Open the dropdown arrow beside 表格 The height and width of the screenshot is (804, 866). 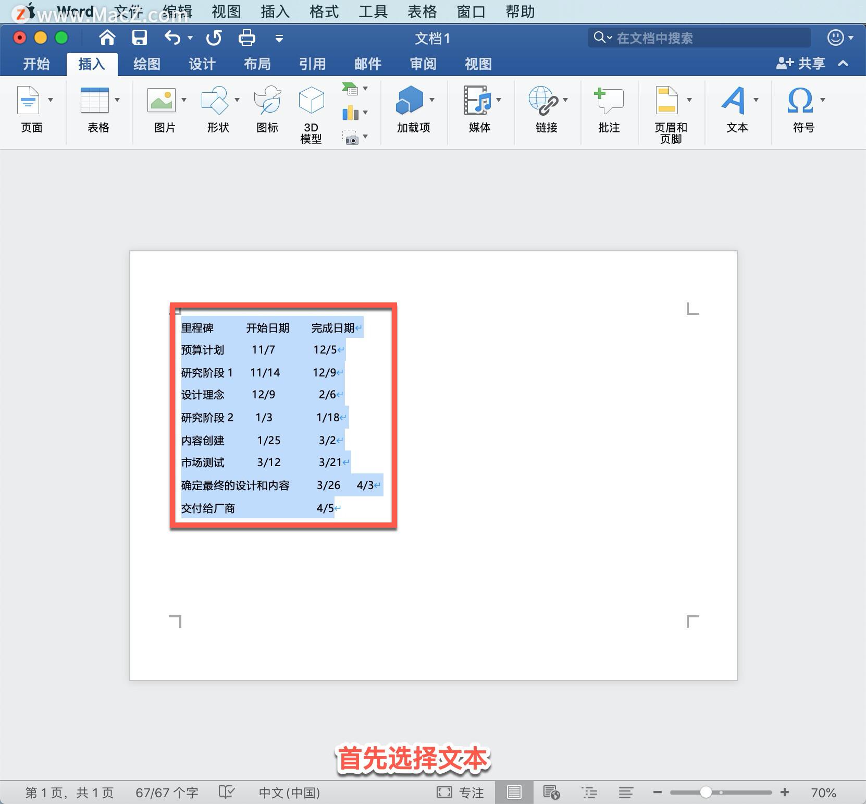[118, 99]
